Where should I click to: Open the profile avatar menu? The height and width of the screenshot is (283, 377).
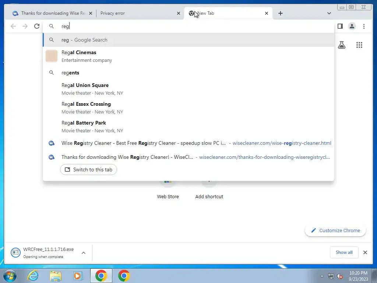click(x=352, y=26)
